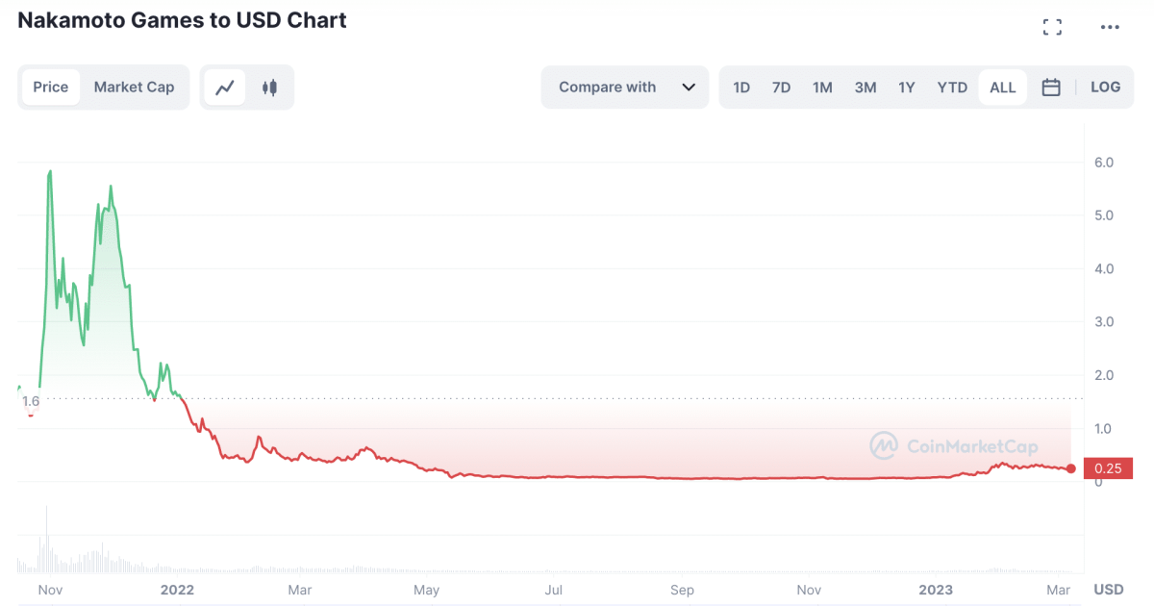Open the more options ellipsis menu

click(1110, 26)
